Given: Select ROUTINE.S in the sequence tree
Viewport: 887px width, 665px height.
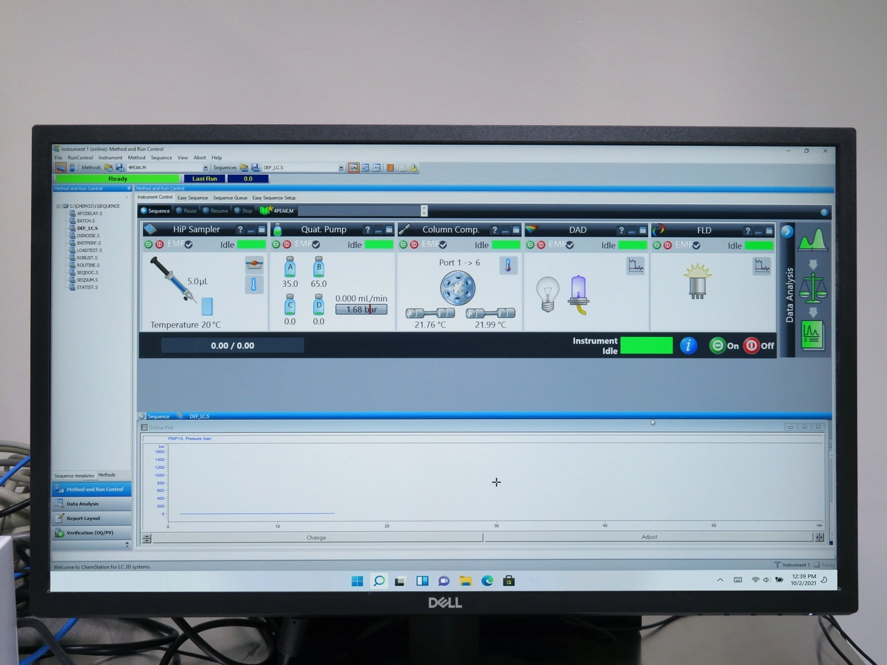Looking at the screenshot, I should click(88, 265).
